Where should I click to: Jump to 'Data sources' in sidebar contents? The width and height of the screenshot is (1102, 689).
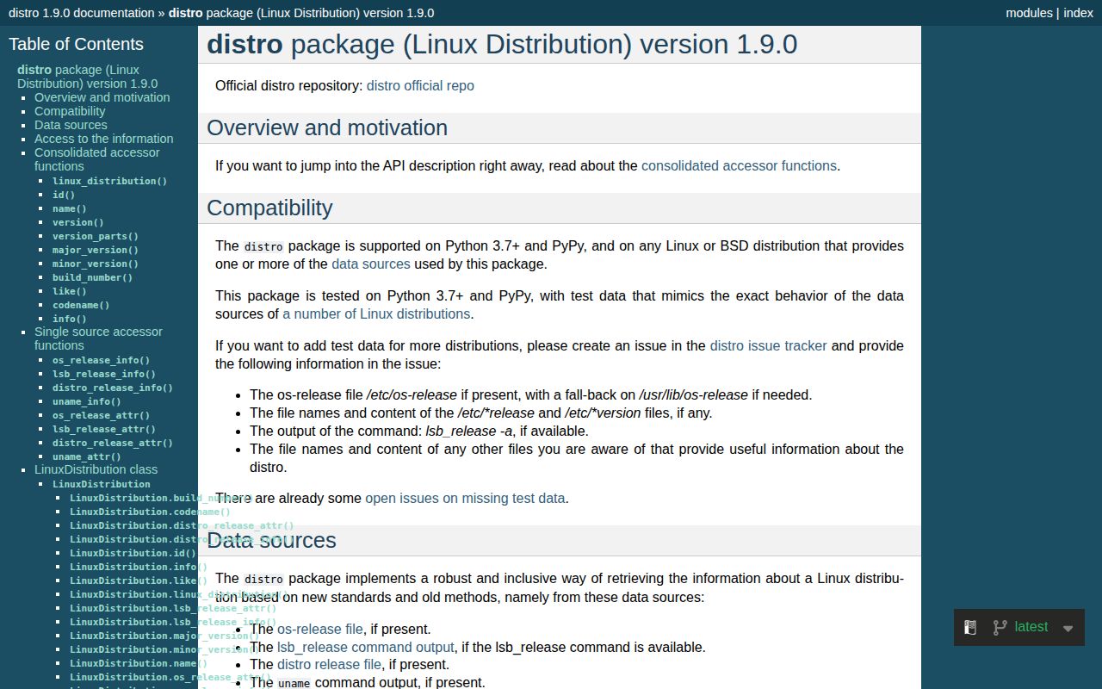pyautogui.click(x=71, y=125)
